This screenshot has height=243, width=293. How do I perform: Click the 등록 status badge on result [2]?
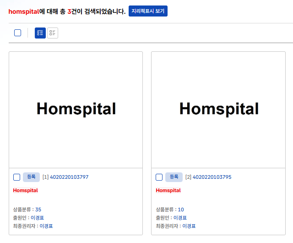click(174, 177)
